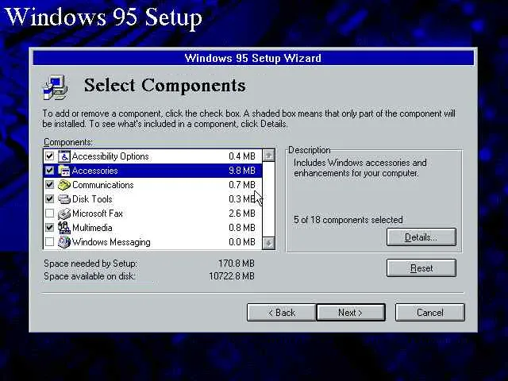Screen dimensions: 508x381
Task: Click the Accessories folder icon
Action: click(64, 171)
